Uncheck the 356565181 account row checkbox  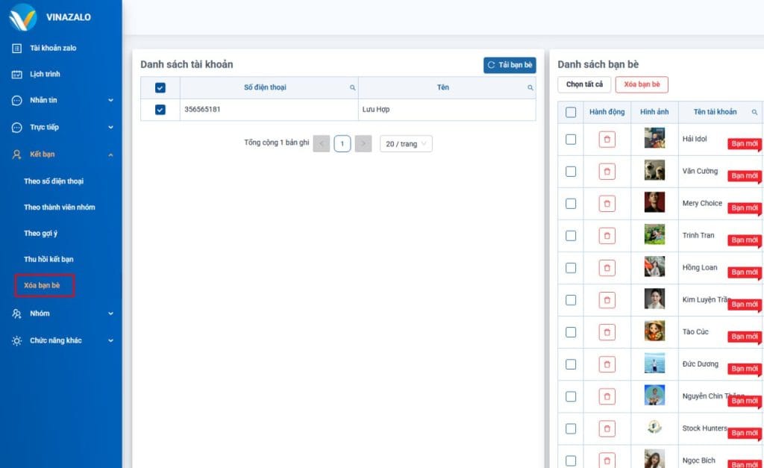tap(160, 110)
